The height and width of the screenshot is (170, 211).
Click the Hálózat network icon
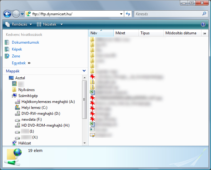click(14, 143)
